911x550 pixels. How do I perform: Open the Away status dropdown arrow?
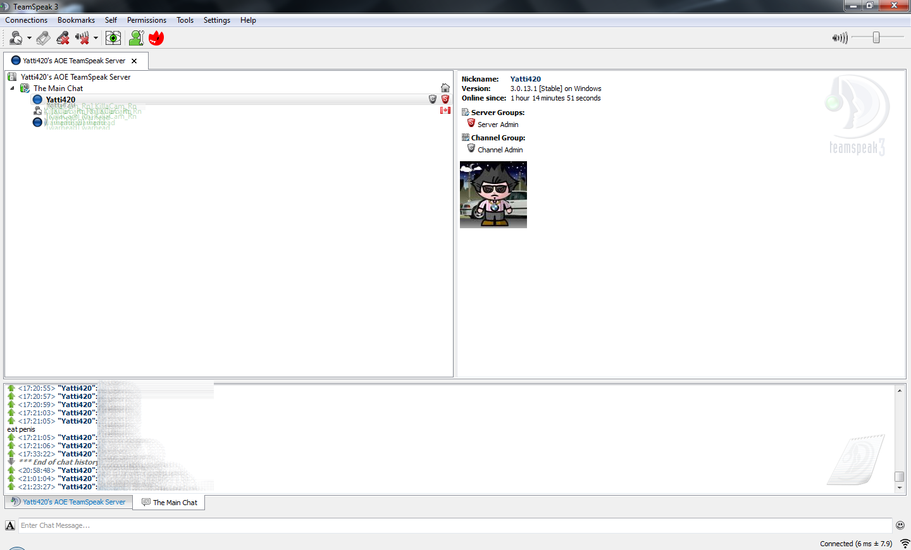click(x=29, y=39)
